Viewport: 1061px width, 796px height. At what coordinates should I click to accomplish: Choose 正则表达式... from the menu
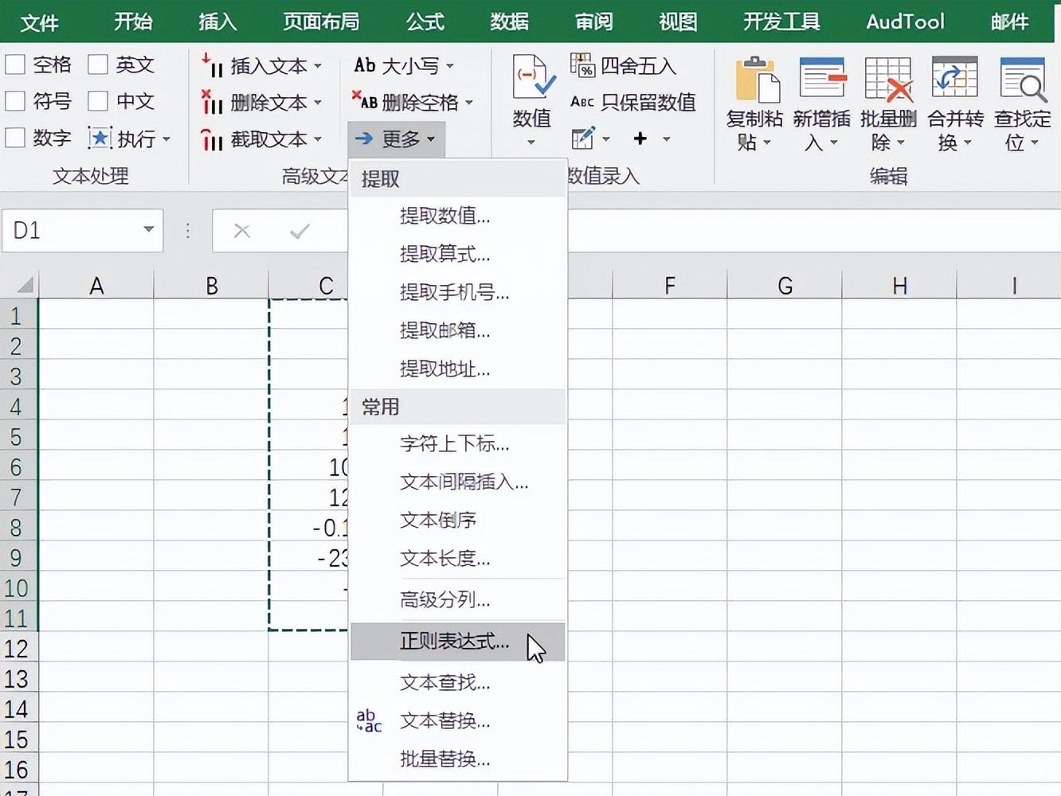458,642
